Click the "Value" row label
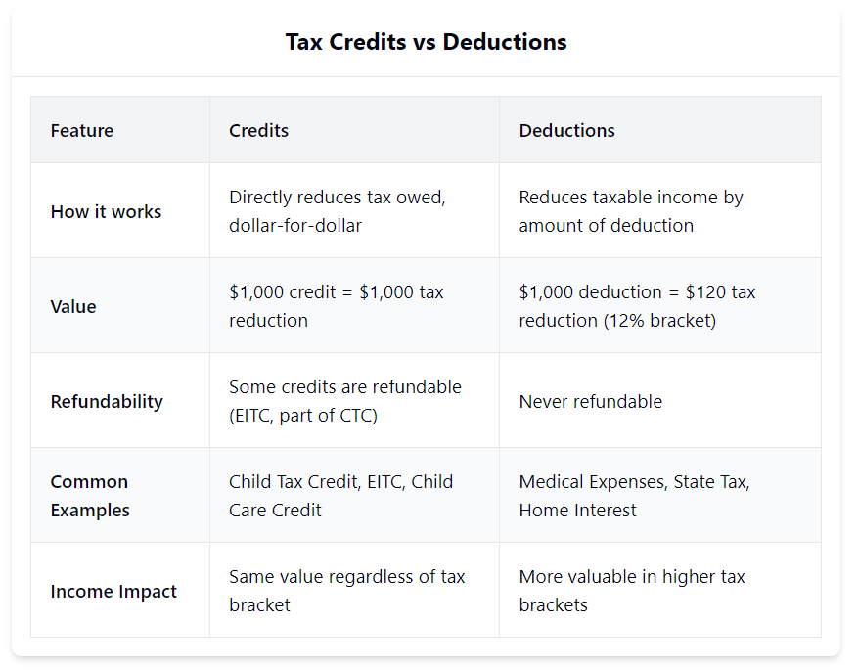 tap(73, 306)
